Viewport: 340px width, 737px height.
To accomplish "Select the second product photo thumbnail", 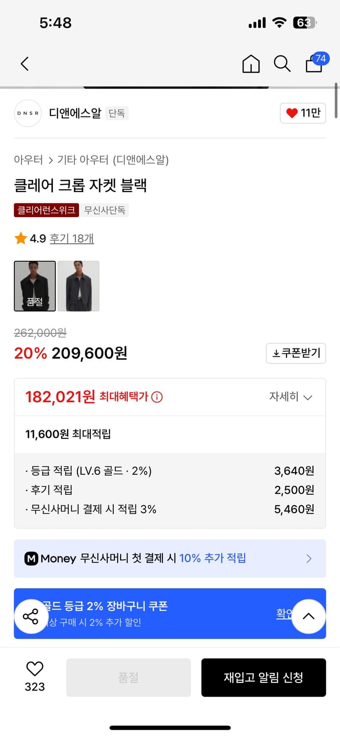I will 78,286.
